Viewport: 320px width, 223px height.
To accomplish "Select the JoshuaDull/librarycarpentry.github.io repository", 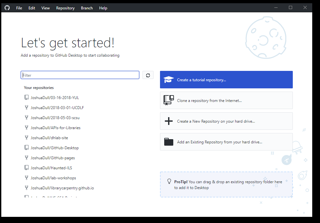I will [x=62, y=188].
